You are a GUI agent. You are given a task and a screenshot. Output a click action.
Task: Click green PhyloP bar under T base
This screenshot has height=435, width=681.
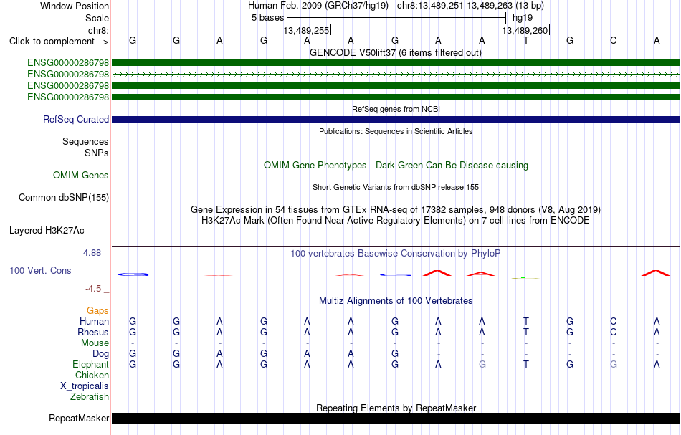[x=524, y=277]
